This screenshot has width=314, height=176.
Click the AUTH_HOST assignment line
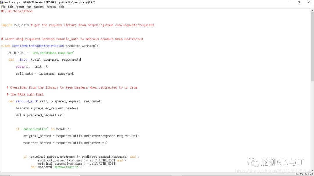point(41,53)
